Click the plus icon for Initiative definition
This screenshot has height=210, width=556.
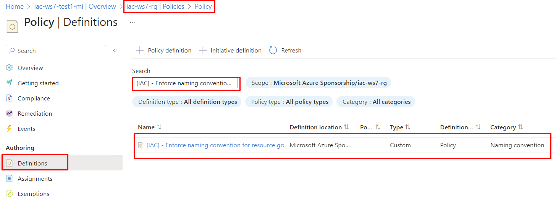[x=203, y=50]
